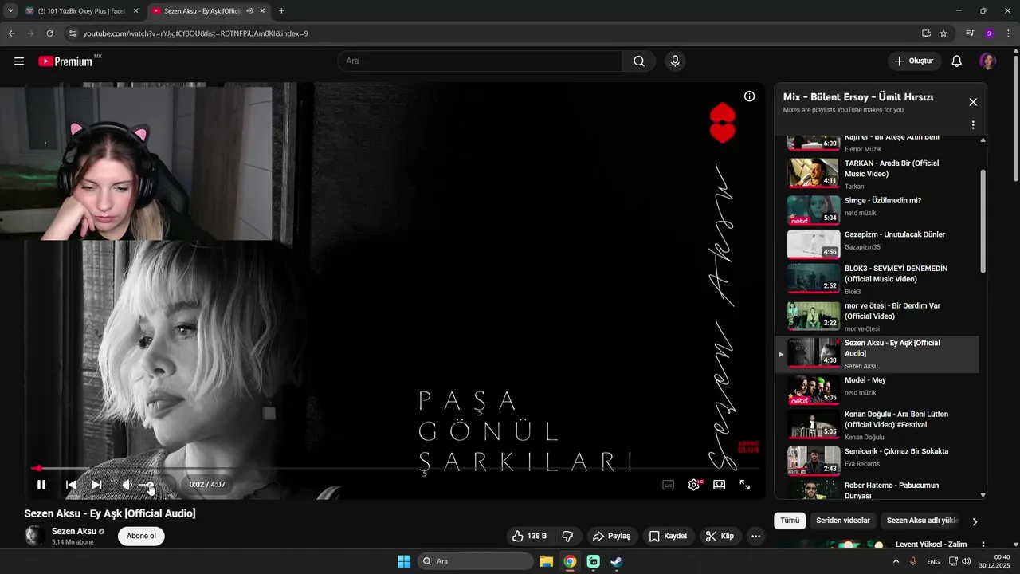The width and height of the screenshot is (1020, 574).
Task: Play BLOK3 - SEVMEYİ DENEMEDİN video
Action: tap(877, 279)
